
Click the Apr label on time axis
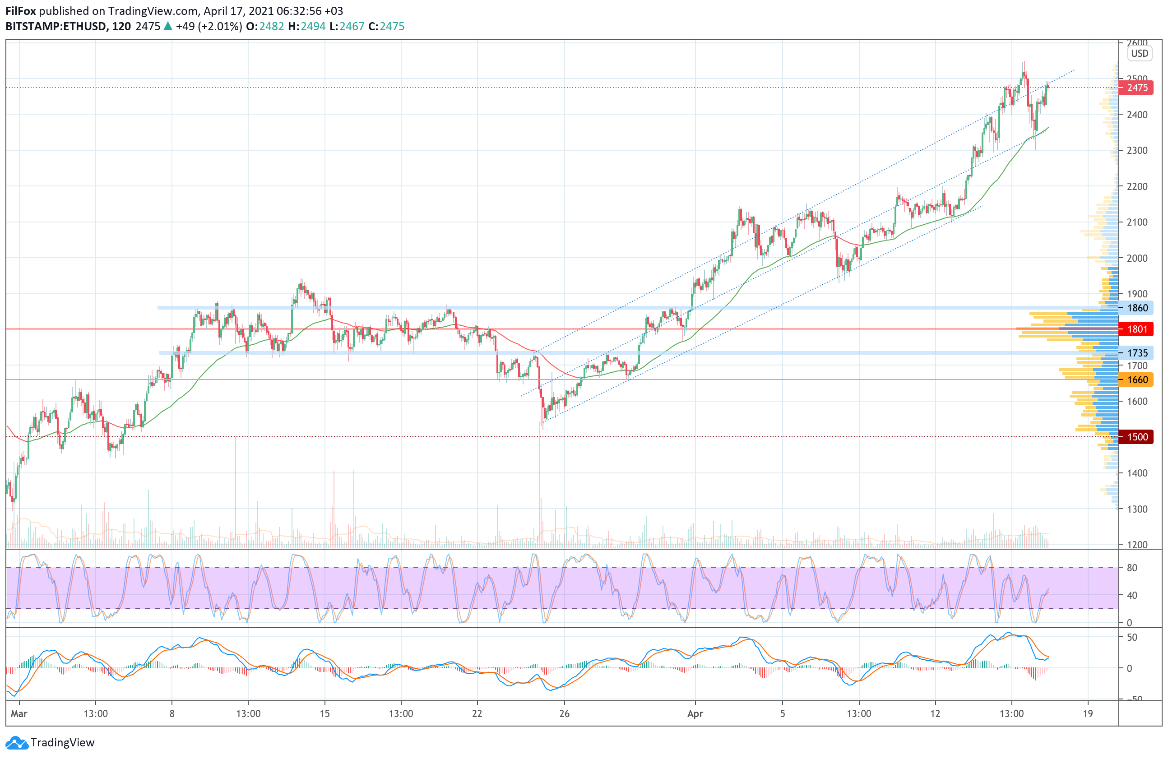tap(695, 714)
